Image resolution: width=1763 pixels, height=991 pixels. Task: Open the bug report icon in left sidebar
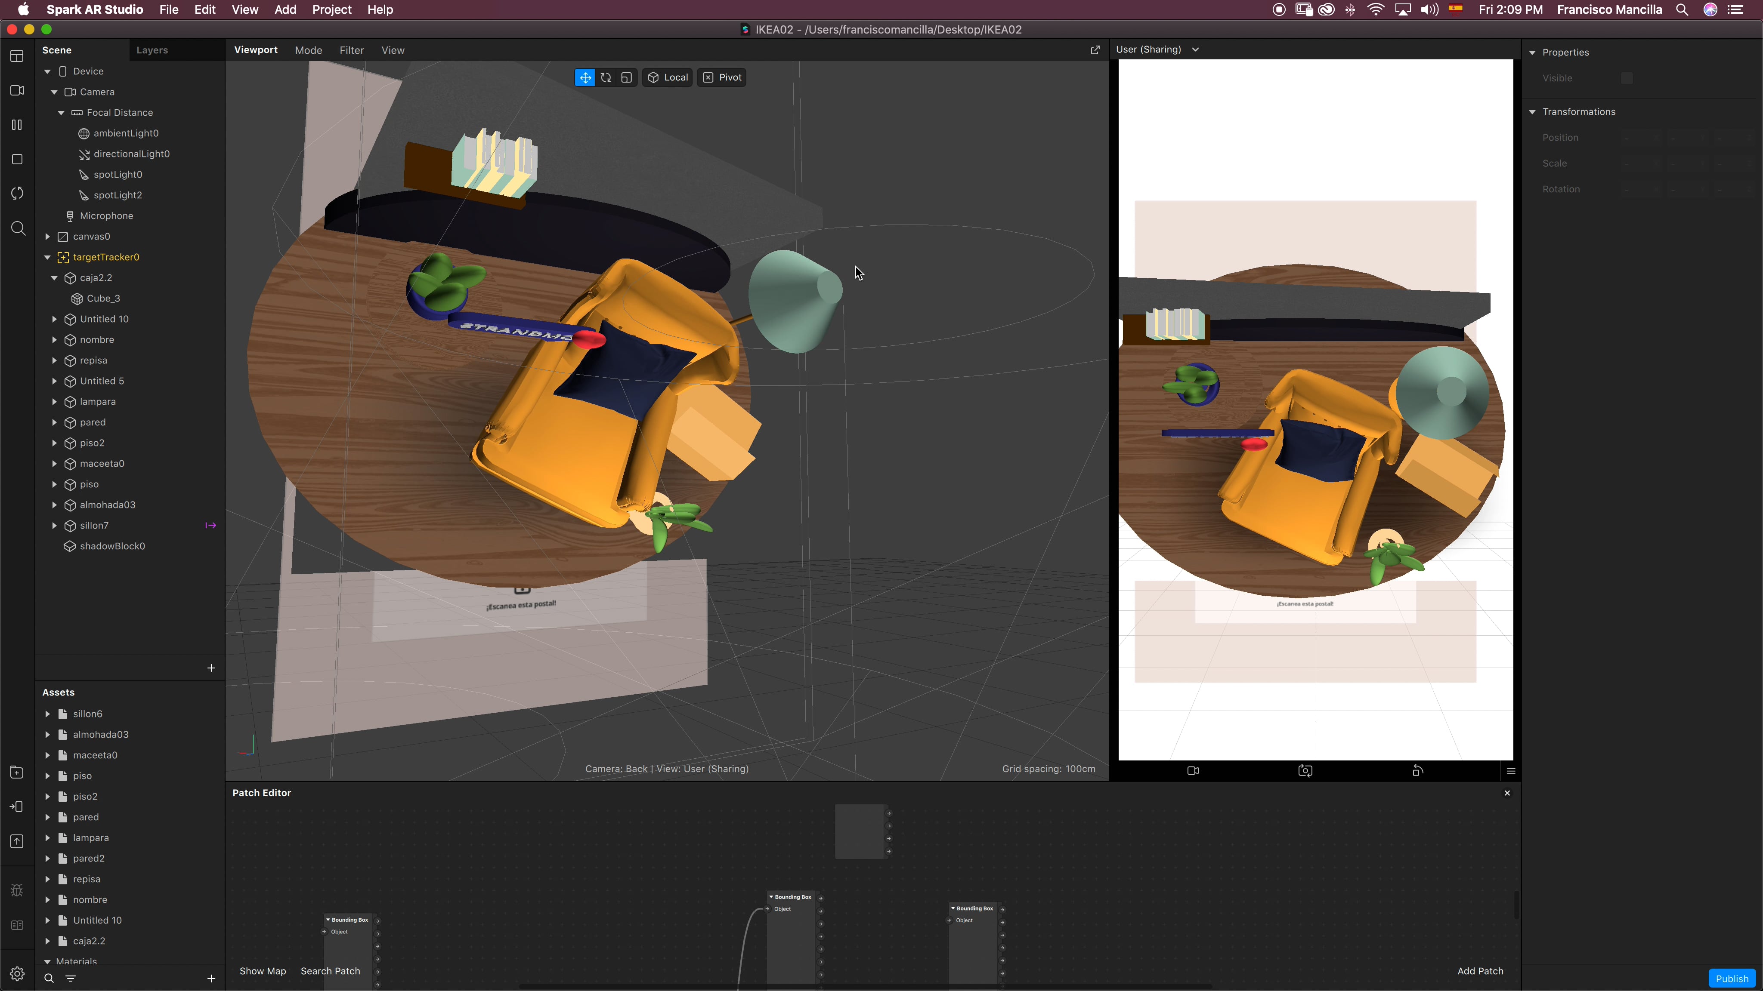[17, 890]
